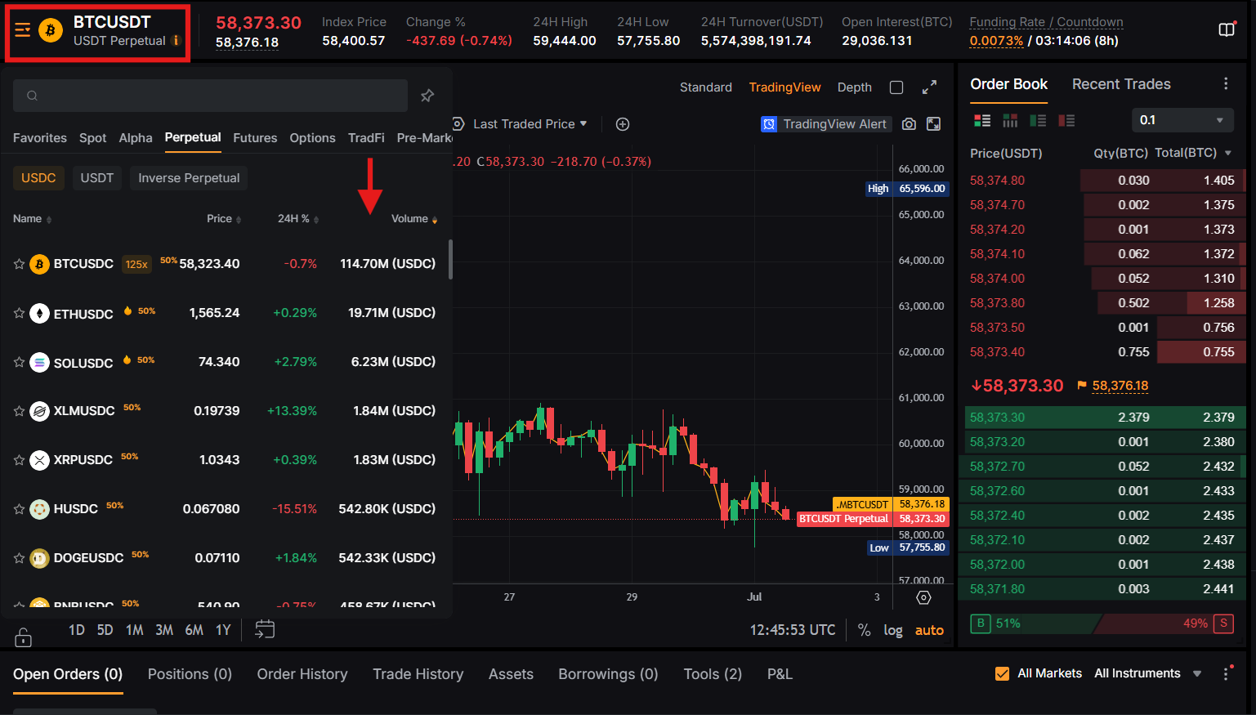Sort the market list by 24H %
This screenshot has width=1256, height=715.
tap(298, 219)
